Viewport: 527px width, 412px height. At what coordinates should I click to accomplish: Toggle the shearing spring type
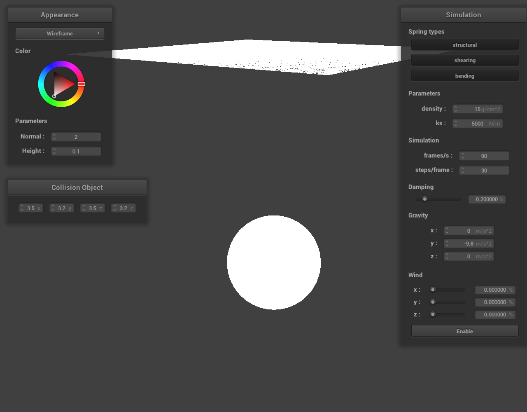click(x=464, y=61)
